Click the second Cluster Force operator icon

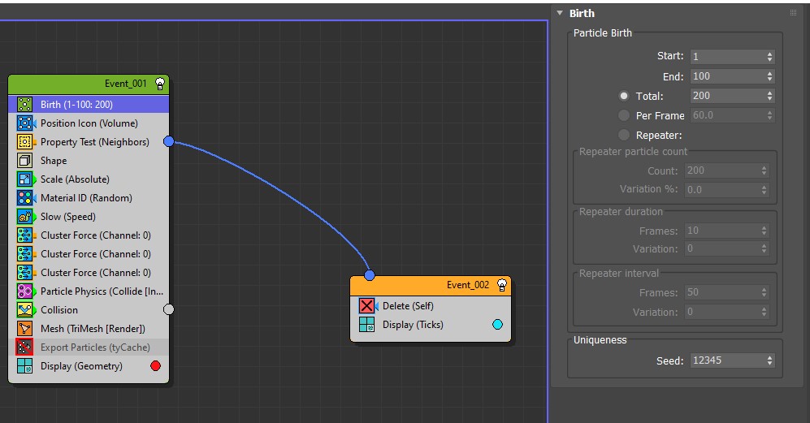24,253
